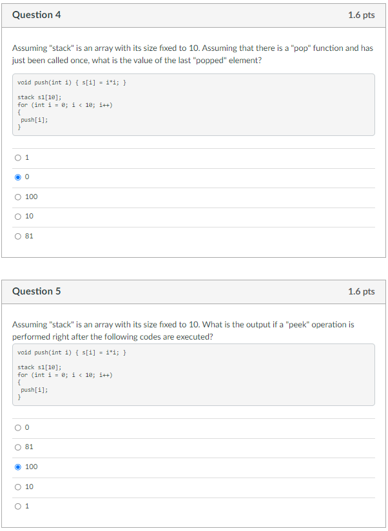The height and width of the screenshot is (531, 388).
Task: Select answer option "1" in Question 4
Action: coord(18,157)
